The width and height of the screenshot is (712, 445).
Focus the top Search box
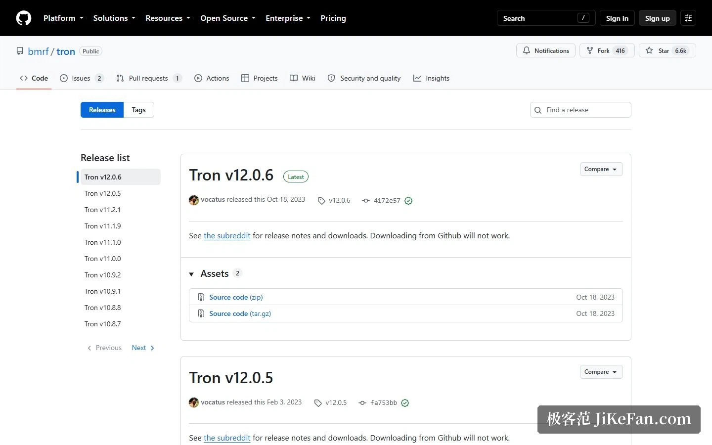pyautogui.click(x=546, y=18)
